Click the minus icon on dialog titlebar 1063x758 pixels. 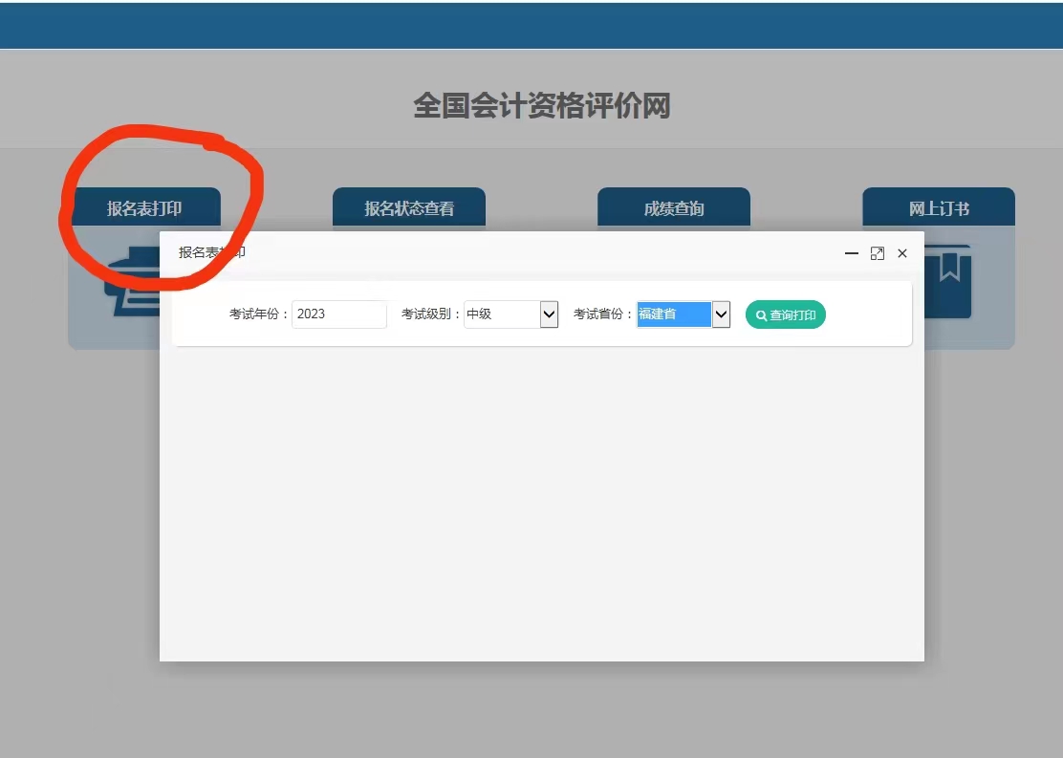pos(851,253)
